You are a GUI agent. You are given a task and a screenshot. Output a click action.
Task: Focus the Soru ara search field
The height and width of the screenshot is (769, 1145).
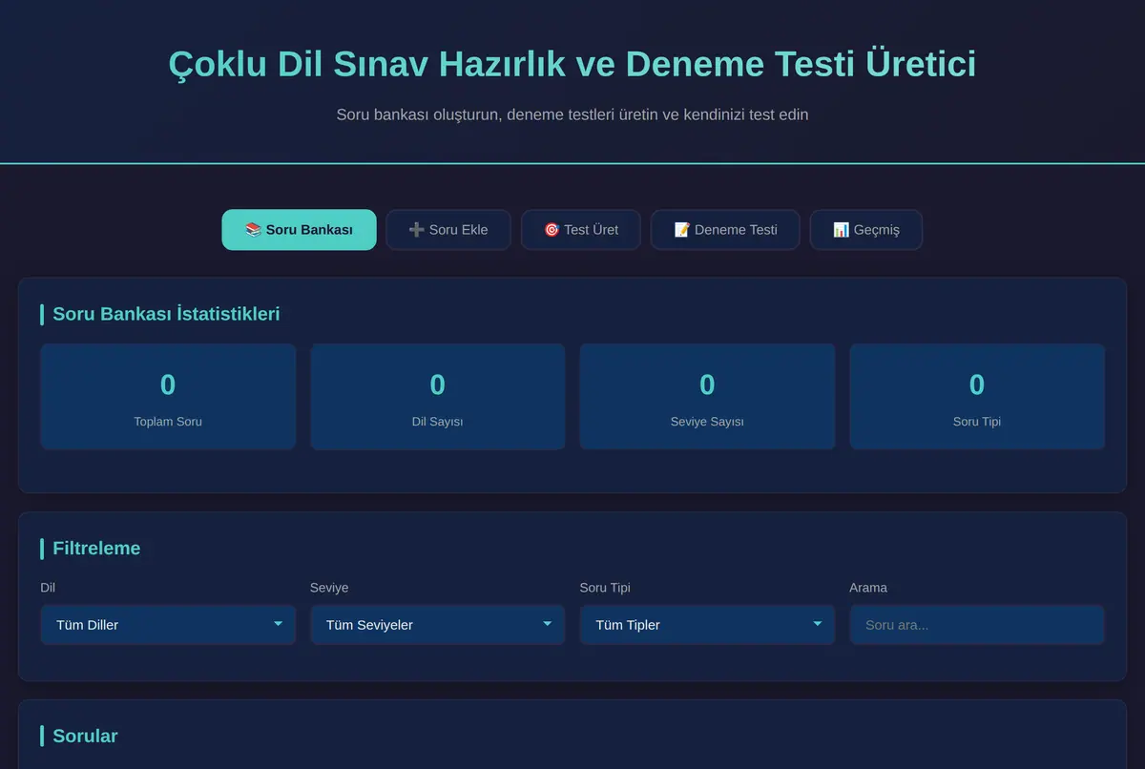click(977, 625)
